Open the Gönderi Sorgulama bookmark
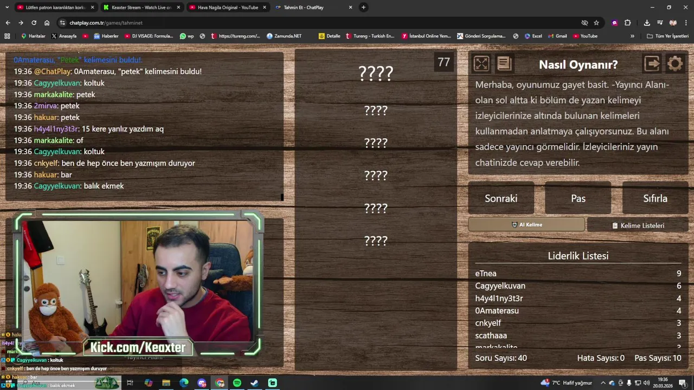 point(481,36)
